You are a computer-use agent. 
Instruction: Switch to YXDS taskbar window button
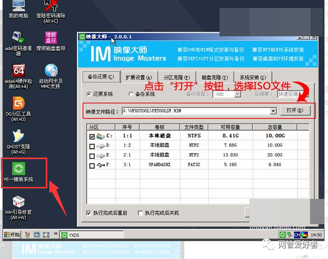(x=92, y=235)
